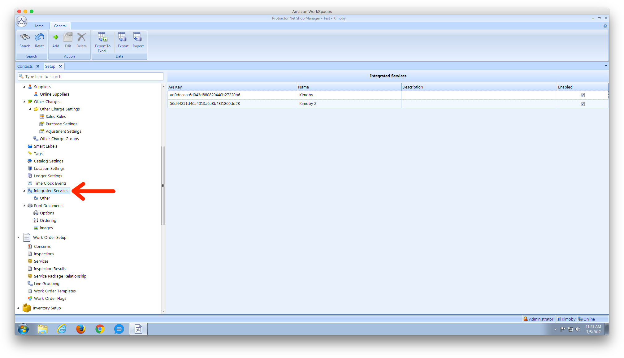Open Work Order Flags
Screen dimensions: 624x358
[x=50, y=299]
